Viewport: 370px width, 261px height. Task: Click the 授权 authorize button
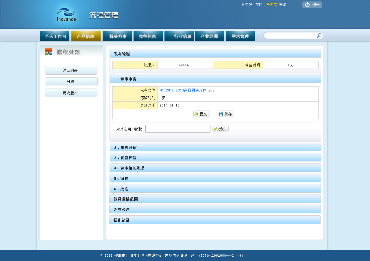[220, 129]
